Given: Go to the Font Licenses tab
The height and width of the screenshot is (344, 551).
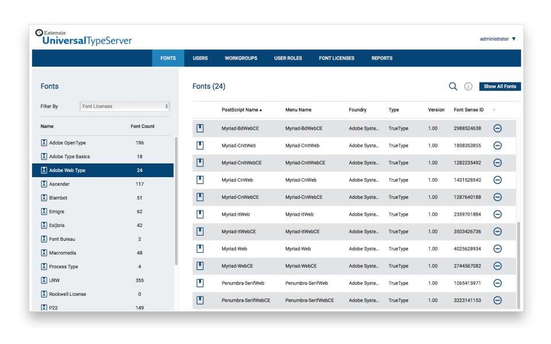Looking at the screenshot, I should tap(337, 58).
